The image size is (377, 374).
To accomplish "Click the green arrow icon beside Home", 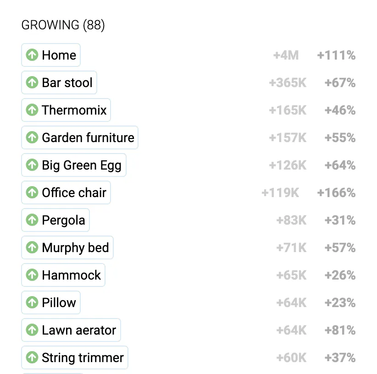I will [x=32, y=55].
